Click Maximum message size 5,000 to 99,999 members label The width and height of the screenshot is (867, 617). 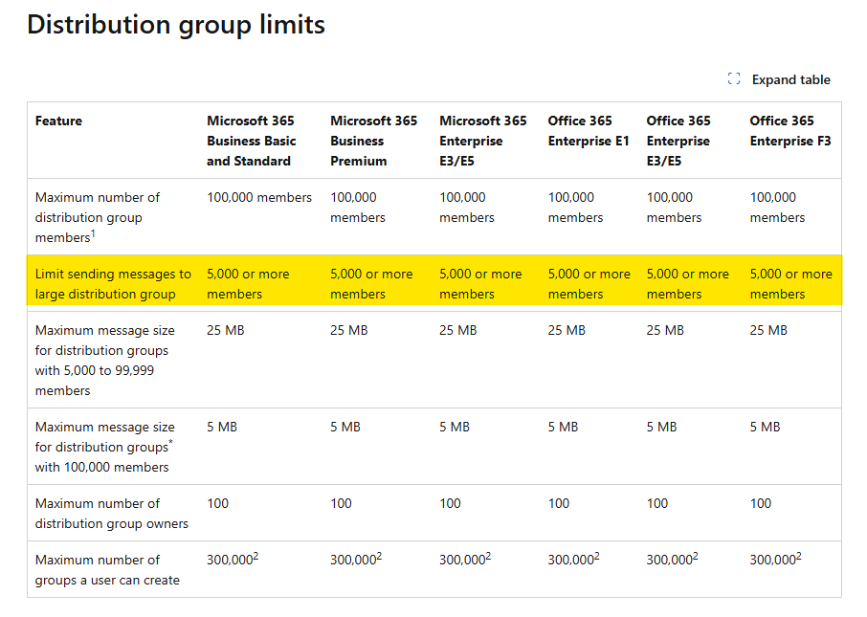click(105, 360)
